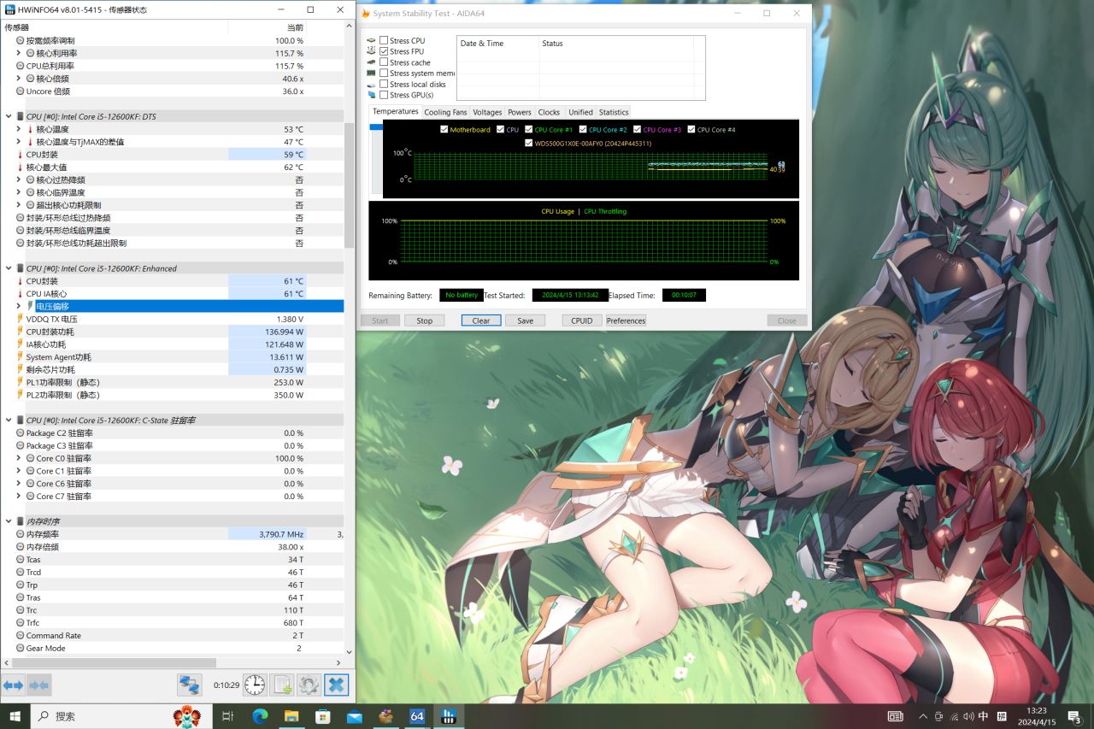Open HWiNFO sensor settings gear icon

tap(309, 685)
